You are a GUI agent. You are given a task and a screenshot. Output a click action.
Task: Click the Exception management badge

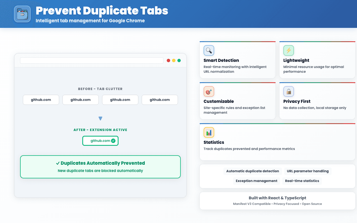click(256, 181)
